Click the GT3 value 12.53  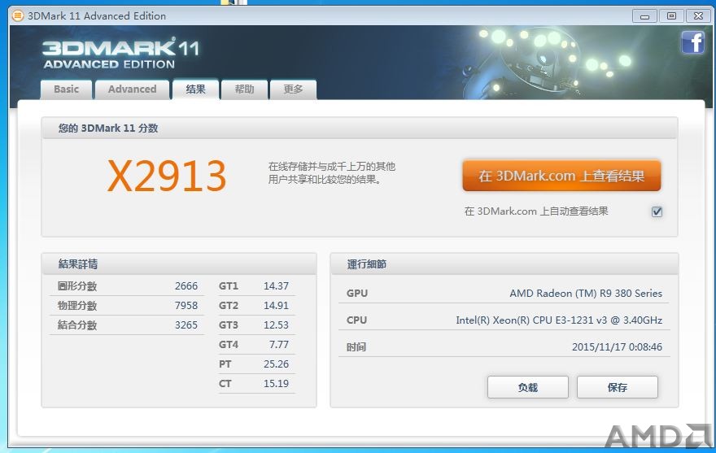277,325
